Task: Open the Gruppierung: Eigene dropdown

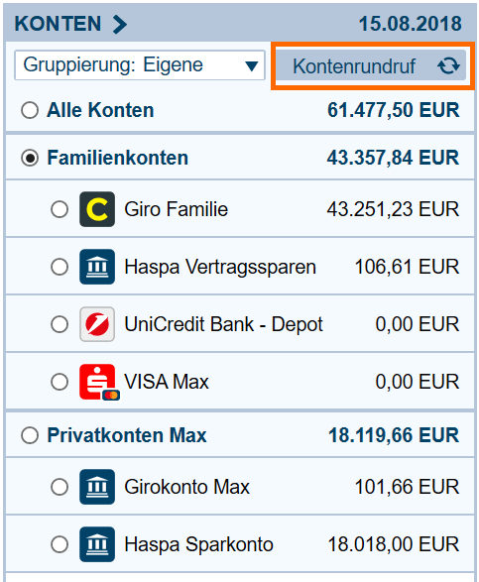Action: tap(140, 65)
